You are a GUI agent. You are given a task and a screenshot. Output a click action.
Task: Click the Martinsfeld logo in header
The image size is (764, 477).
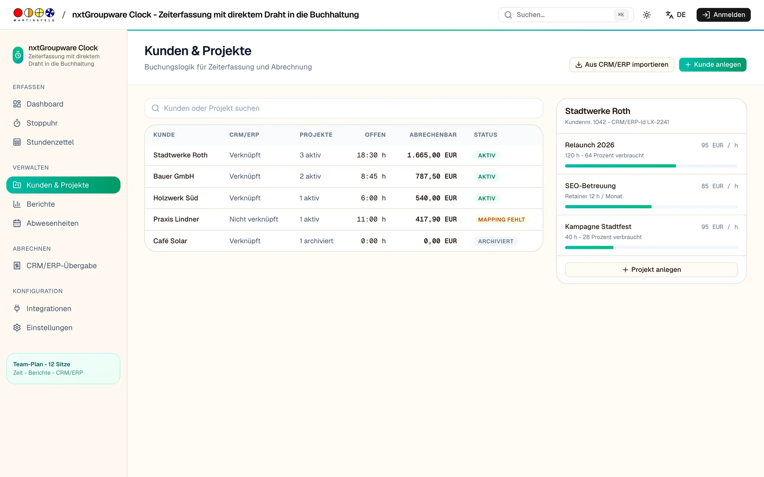click(34, 15)
